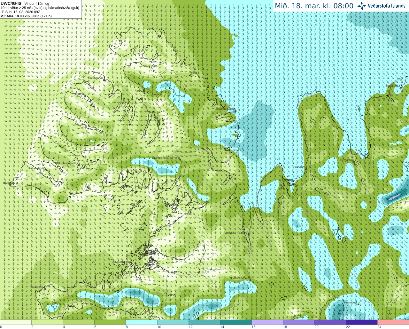Click the legend scale number 16
The image size is (409, 329).
253,327
